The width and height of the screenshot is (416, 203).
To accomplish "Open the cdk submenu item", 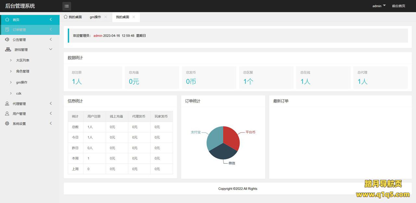I will point(19,94).
